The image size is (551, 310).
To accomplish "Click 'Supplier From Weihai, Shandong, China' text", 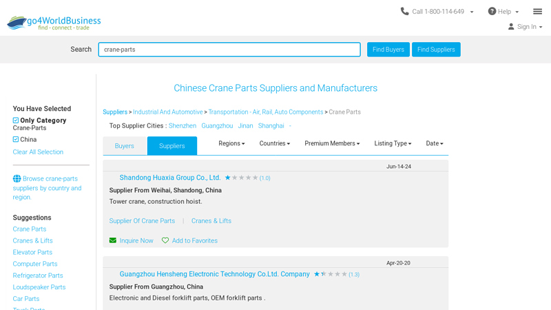I will (x=165, y=190).
